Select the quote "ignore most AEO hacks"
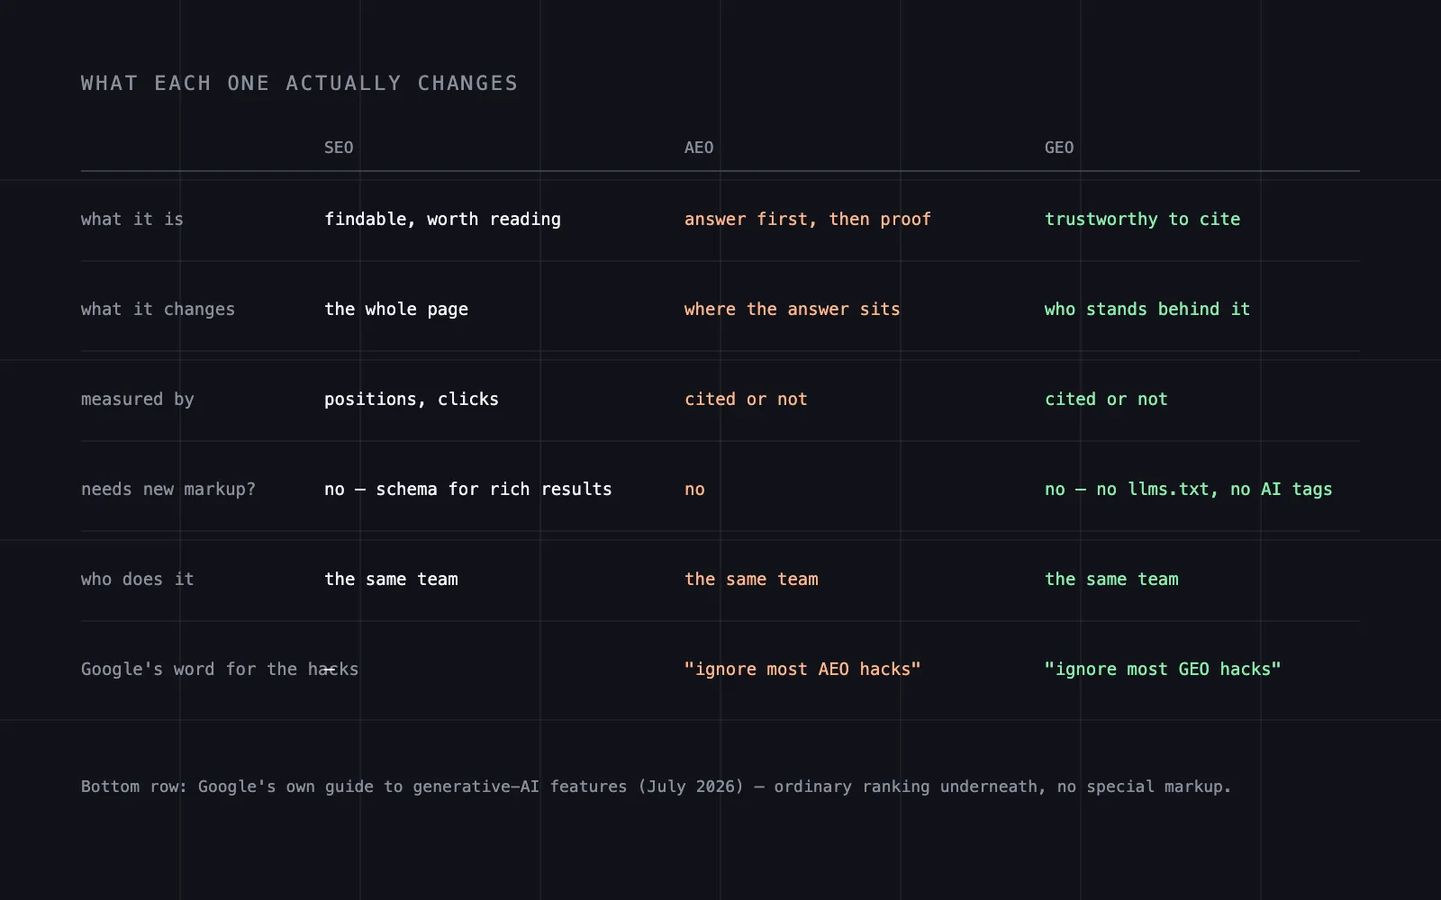Image resolution: width=1441 pixels, height=900 pixels. click(802, 669)
